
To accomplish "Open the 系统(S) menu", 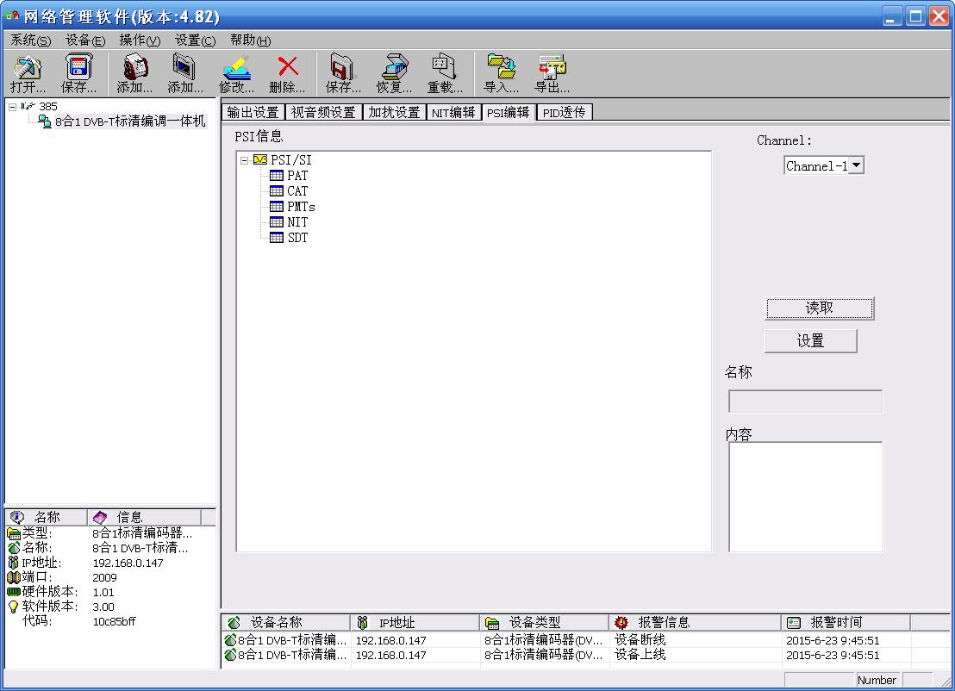I will (30, 40).
